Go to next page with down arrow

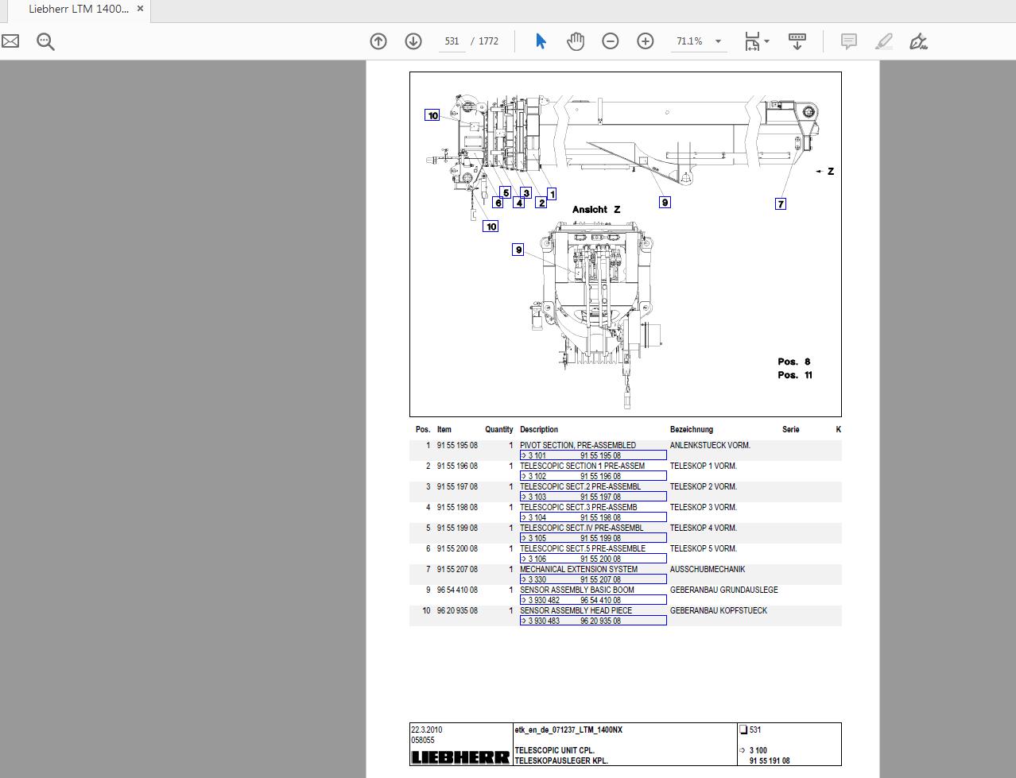click(x=413, y=41)
